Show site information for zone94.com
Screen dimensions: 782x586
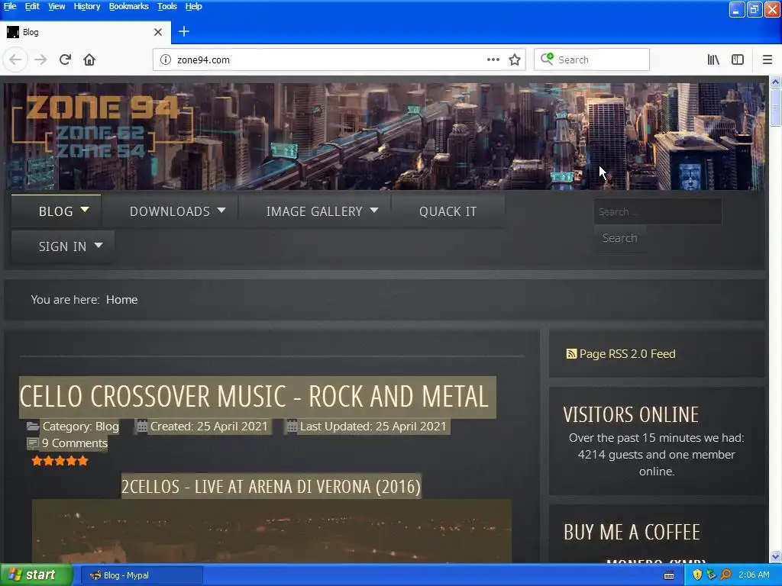pos(165,60)
